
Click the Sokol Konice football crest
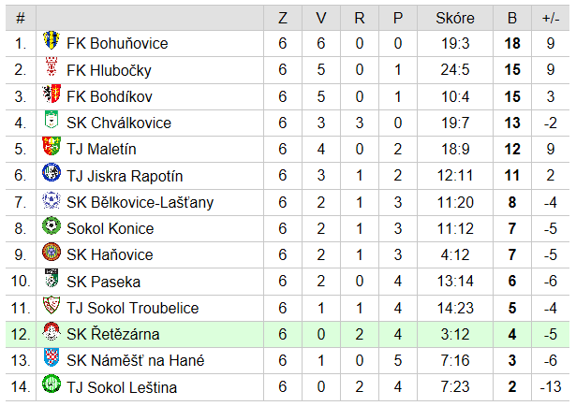[52, 225]
